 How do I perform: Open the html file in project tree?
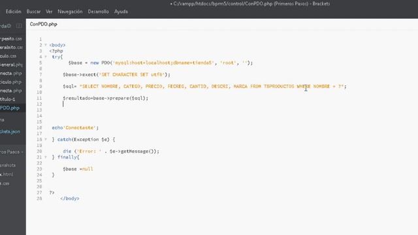pos(7,174)
